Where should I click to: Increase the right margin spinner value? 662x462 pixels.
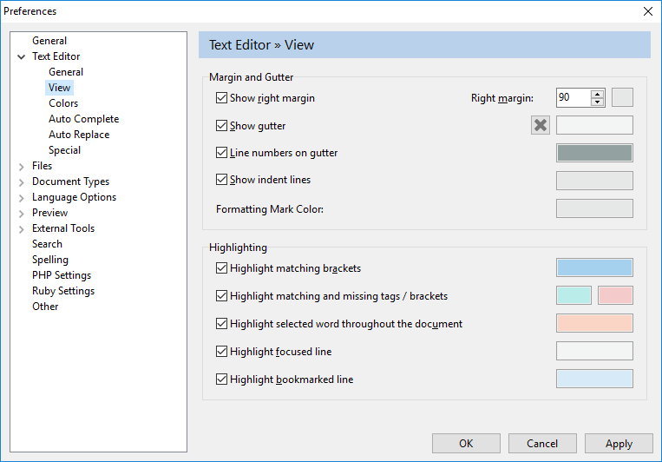597,94
